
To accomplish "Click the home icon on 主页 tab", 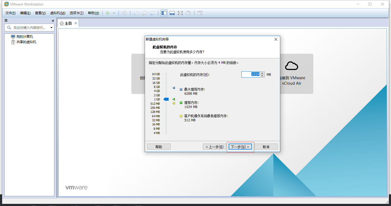I will [x=62, y=23].
